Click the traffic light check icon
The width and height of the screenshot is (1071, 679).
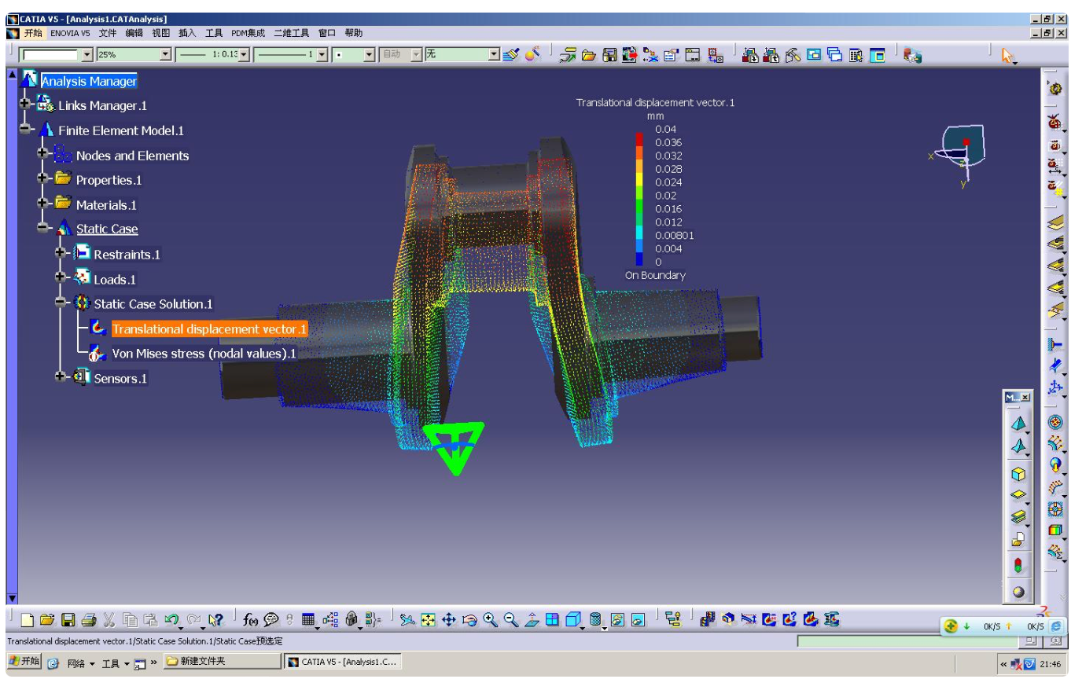(x=1019, y=565)
